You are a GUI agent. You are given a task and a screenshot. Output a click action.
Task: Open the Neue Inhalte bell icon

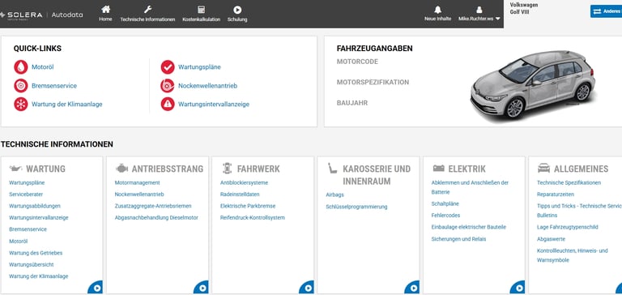coord(437,10)
